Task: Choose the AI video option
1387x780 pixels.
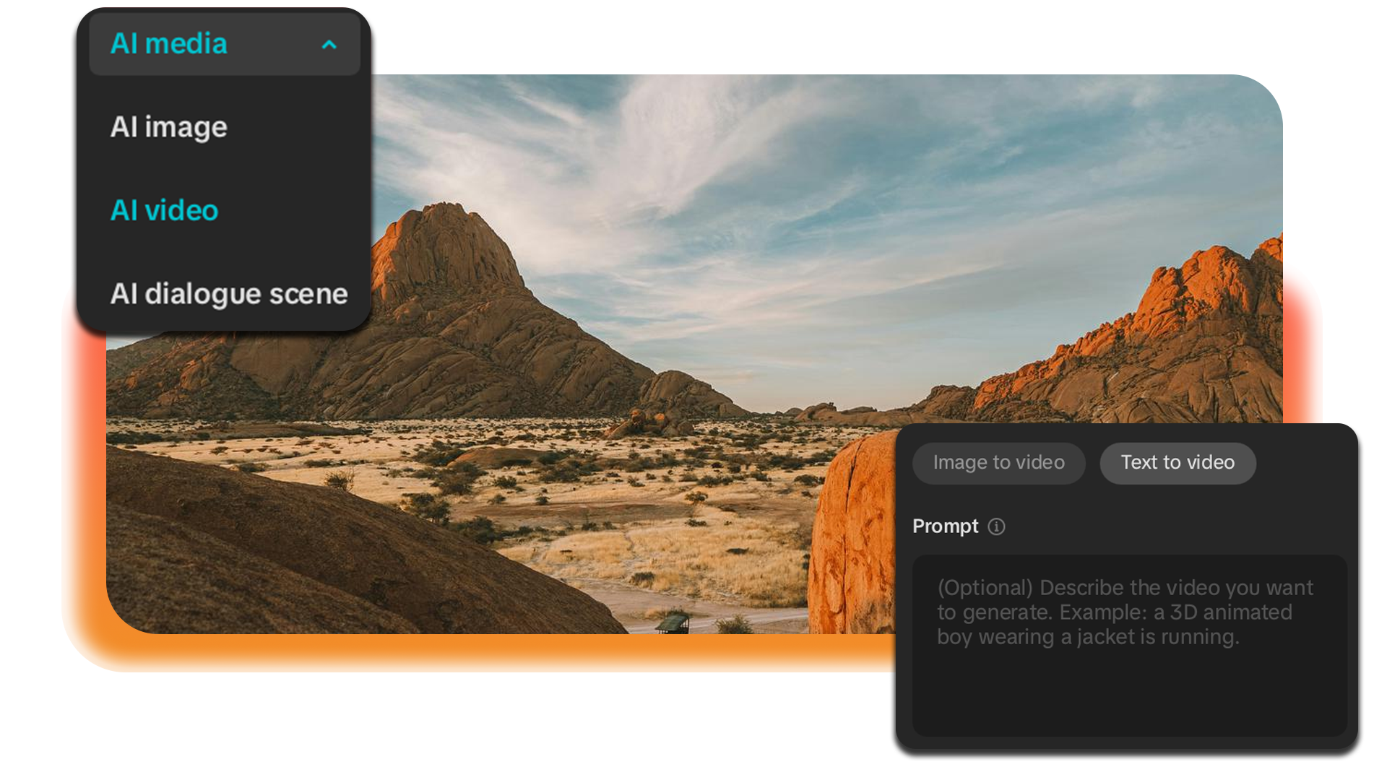Action: [164, 210]
